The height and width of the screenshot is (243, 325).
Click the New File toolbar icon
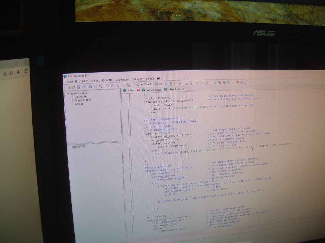click(68, 87)
